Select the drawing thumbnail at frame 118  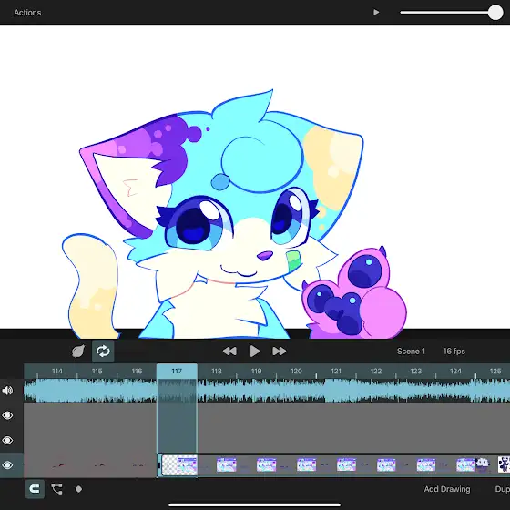pyautogui.click(x=227, y=464)
